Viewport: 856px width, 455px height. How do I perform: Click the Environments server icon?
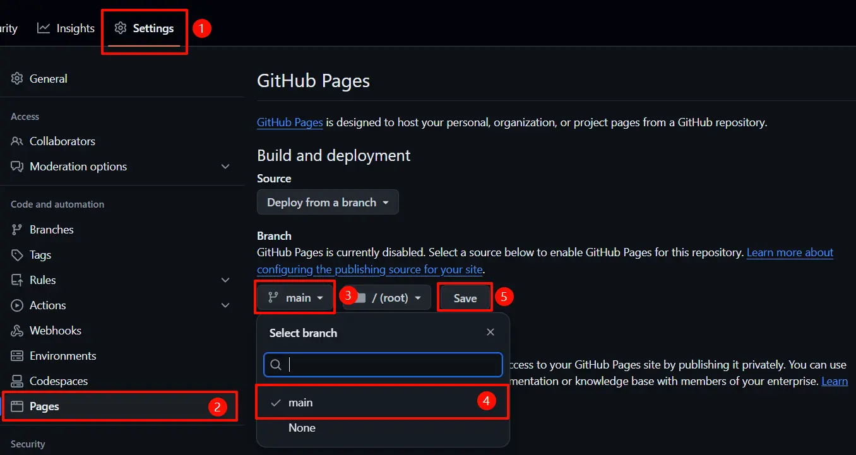click(17, 356)
